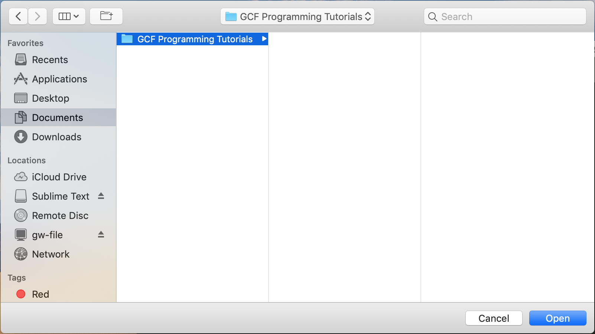Expand the GCF Programming Tutorials folder contents

[x=264, y=39]
